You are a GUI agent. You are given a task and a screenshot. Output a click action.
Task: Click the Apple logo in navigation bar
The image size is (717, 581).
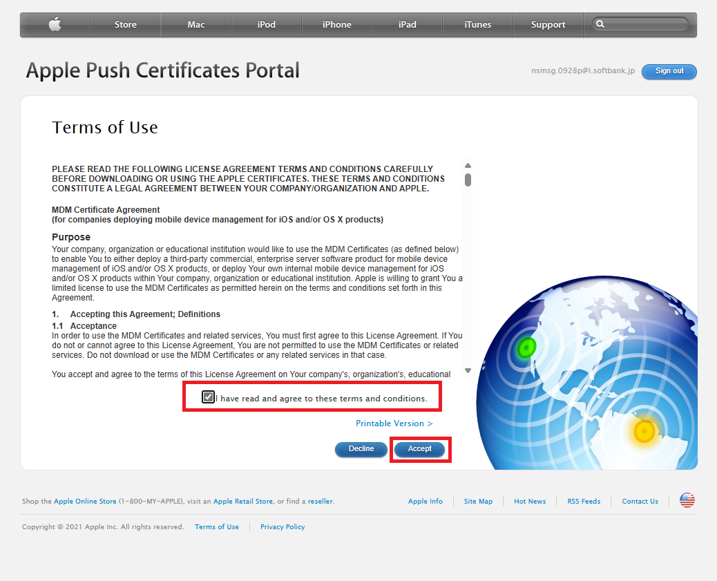tap(55, 25)
